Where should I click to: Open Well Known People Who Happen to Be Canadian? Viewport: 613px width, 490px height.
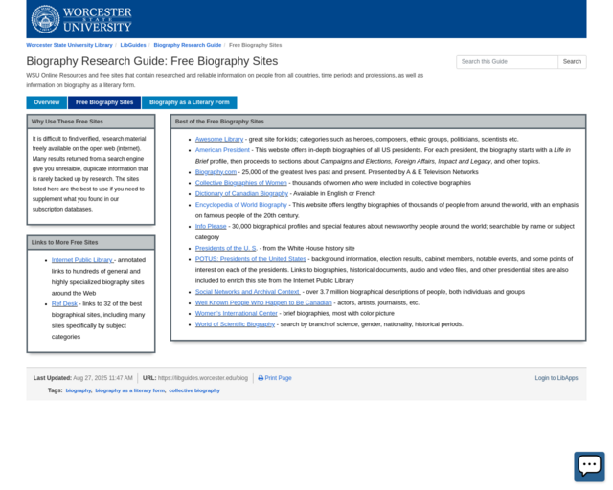pyautogui.click(x=263, y=302)
